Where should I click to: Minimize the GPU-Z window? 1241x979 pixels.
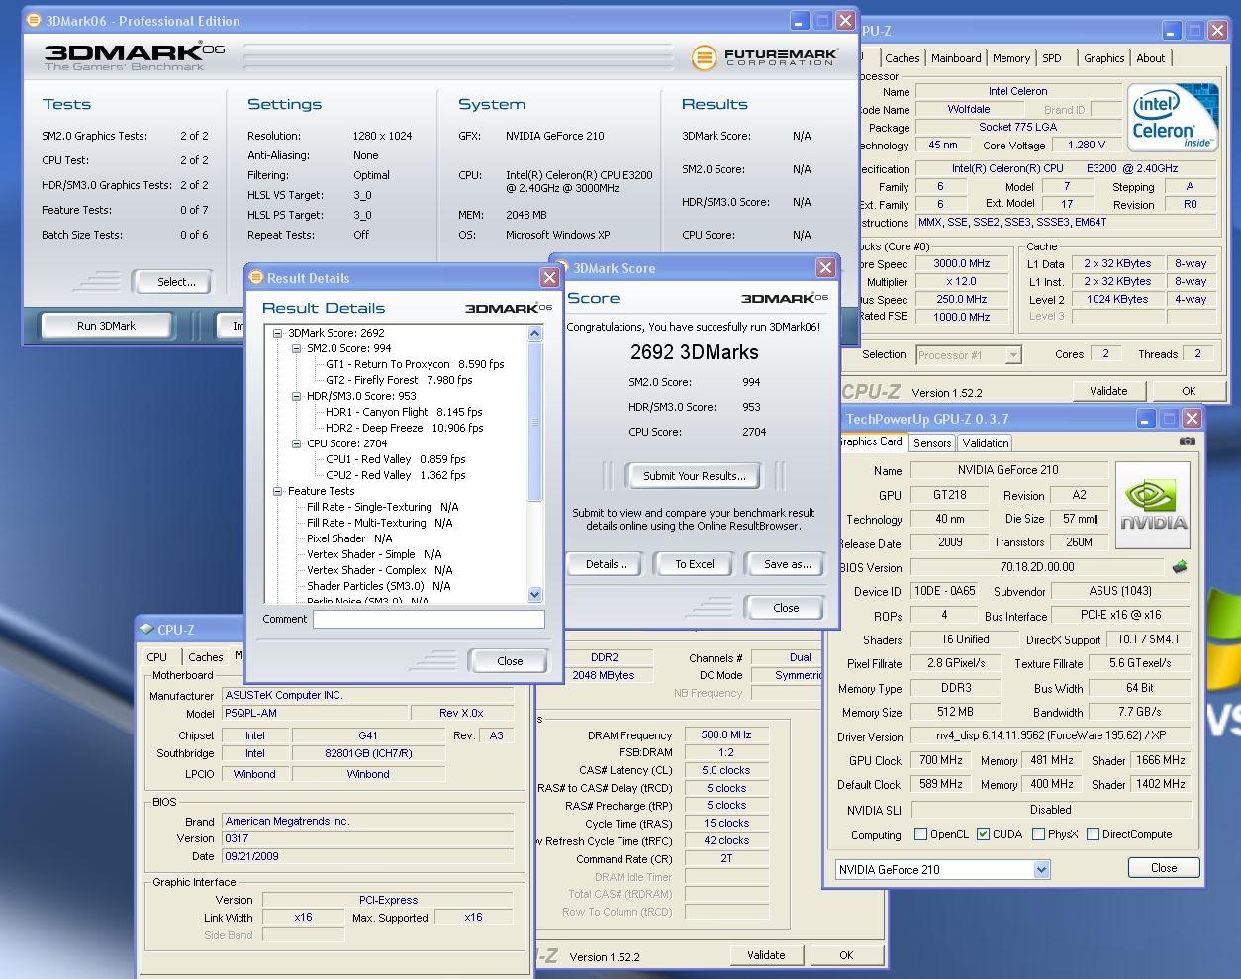1144,419
